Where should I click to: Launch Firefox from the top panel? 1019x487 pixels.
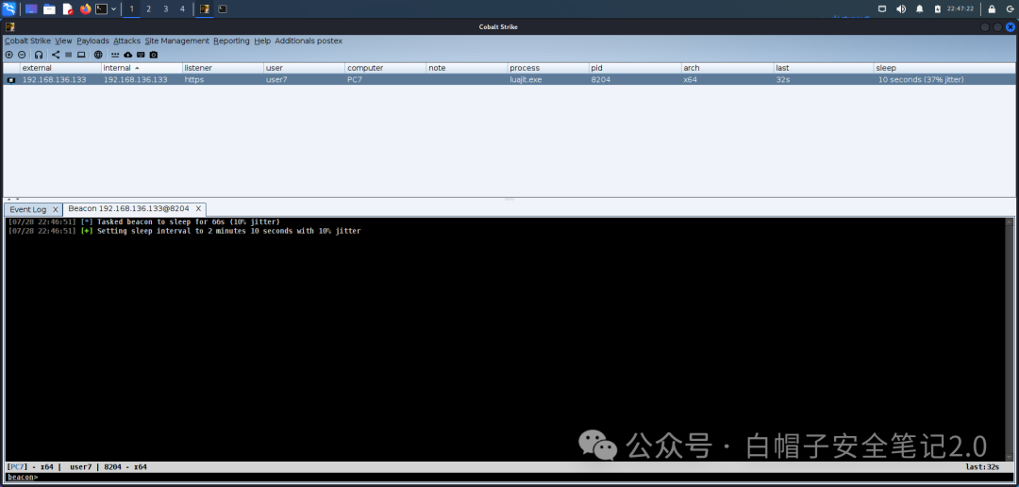[85, 9]
